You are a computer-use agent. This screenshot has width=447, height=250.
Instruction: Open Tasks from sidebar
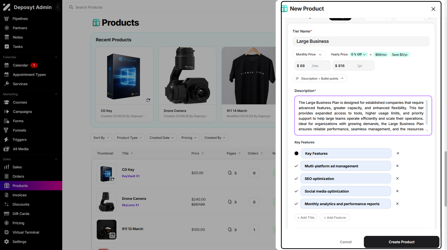[x=18, y=47]
